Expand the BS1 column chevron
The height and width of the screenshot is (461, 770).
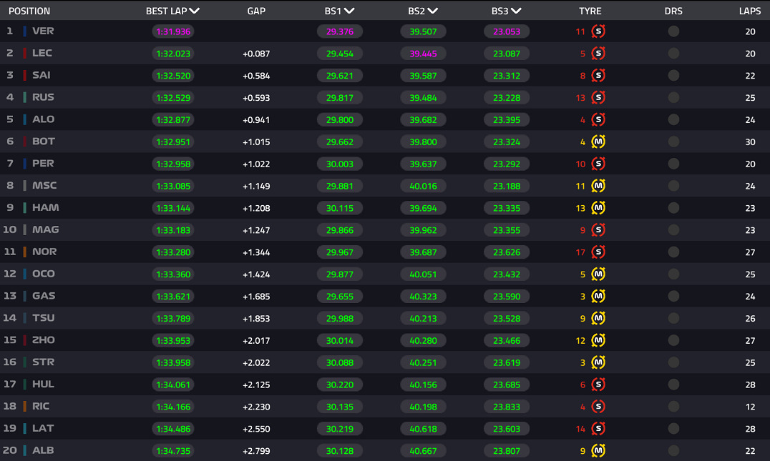click(x=349, y=11)
